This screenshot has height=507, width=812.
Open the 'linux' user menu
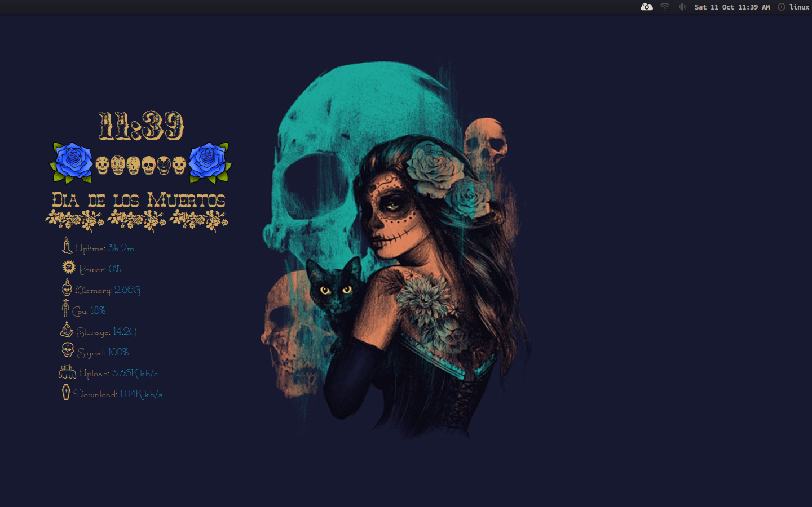coord(799,7)
